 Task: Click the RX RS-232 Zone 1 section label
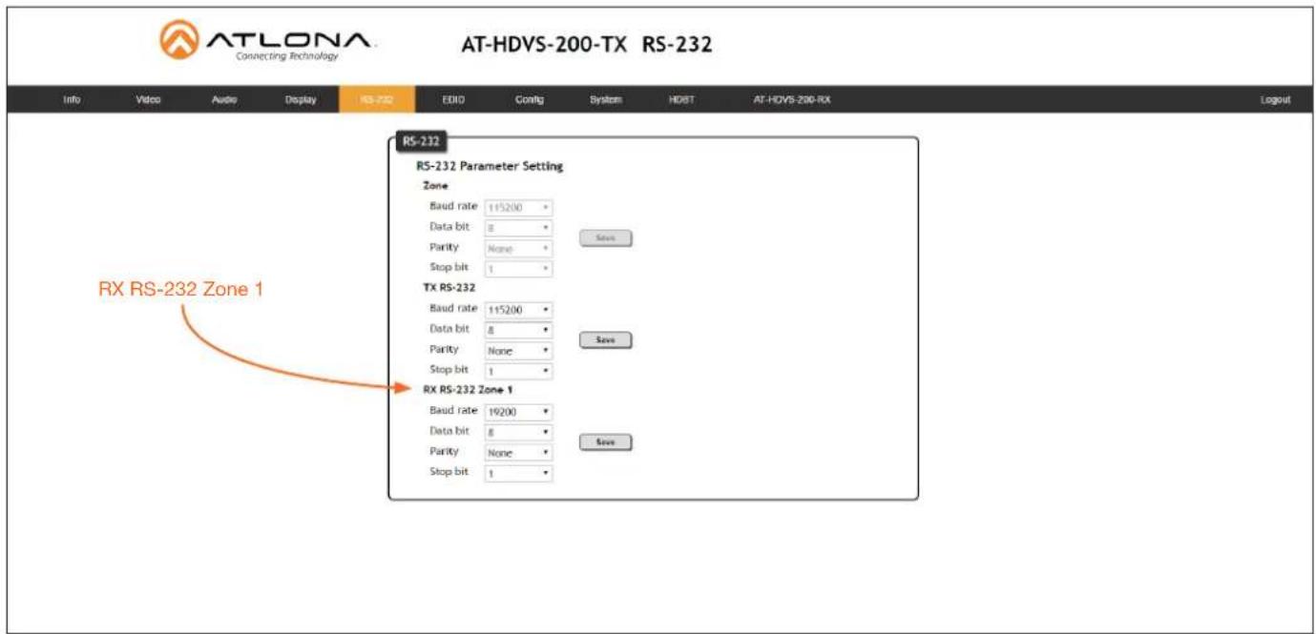pyautogui.click(x=468, y=389)
